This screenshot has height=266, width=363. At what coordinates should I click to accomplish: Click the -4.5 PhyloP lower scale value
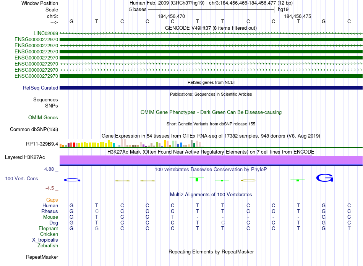tap(50, 188)
